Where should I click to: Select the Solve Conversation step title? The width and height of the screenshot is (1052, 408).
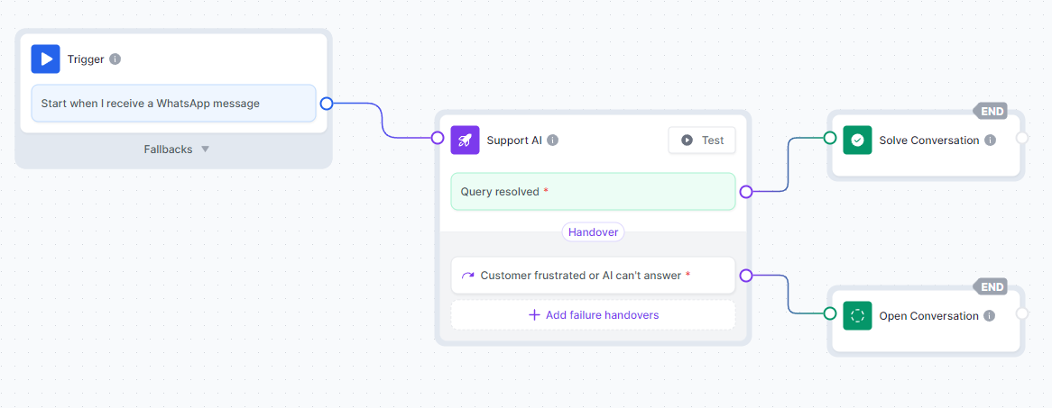coord(929,140)
